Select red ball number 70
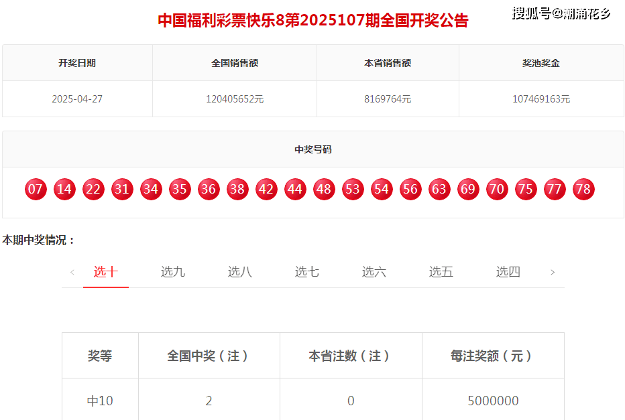Viewport: 625px width, 420px height. pos(497,189)
